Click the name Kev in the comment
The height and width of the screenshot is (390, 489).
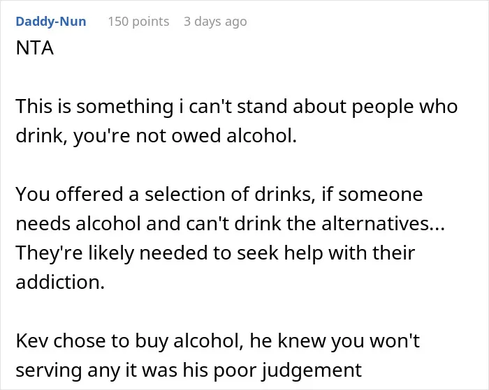point(32,340)
